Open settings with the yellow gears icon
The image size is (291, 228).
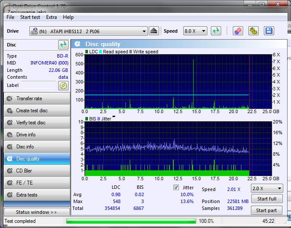tap(253, 31)
